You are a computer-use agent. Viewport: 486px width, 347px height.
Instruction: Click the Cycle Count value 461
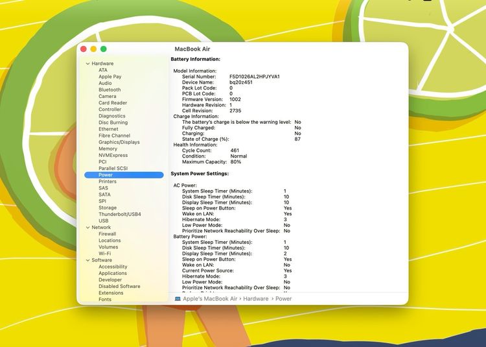pyautogui.click(x=235, y=150)
